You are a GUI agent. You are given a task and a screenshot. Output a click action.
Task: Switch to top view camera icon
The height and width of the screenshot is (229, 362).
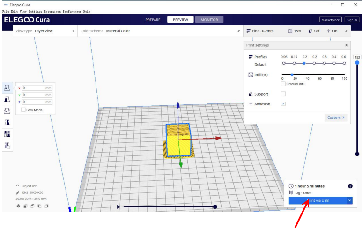(x=32, y=206)
